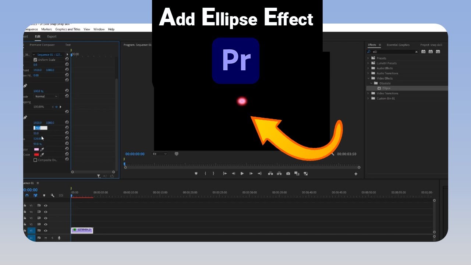Expand the Presets folder
The height and width of the screenshot is (265, 471).
click(368, 58)
